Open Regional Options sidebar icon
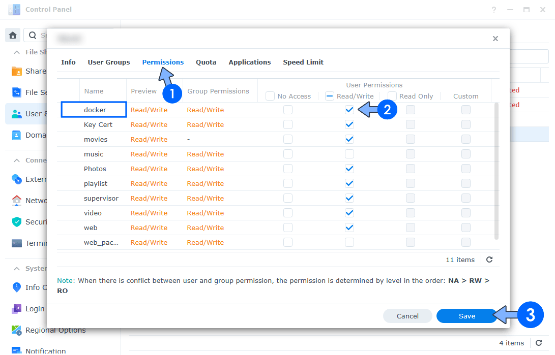Viewport: 555px width, 355px height. [17, 330]
